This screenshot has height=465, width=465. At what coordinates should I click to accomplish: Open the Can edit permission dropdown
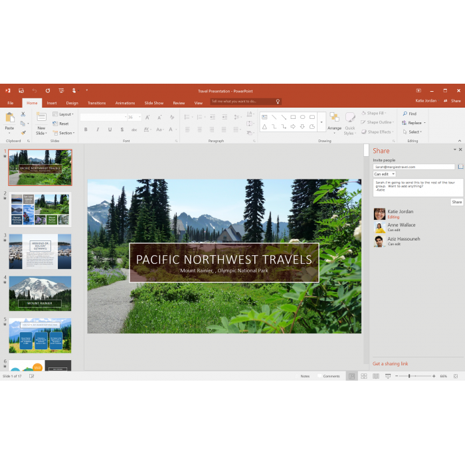point(384,174)
